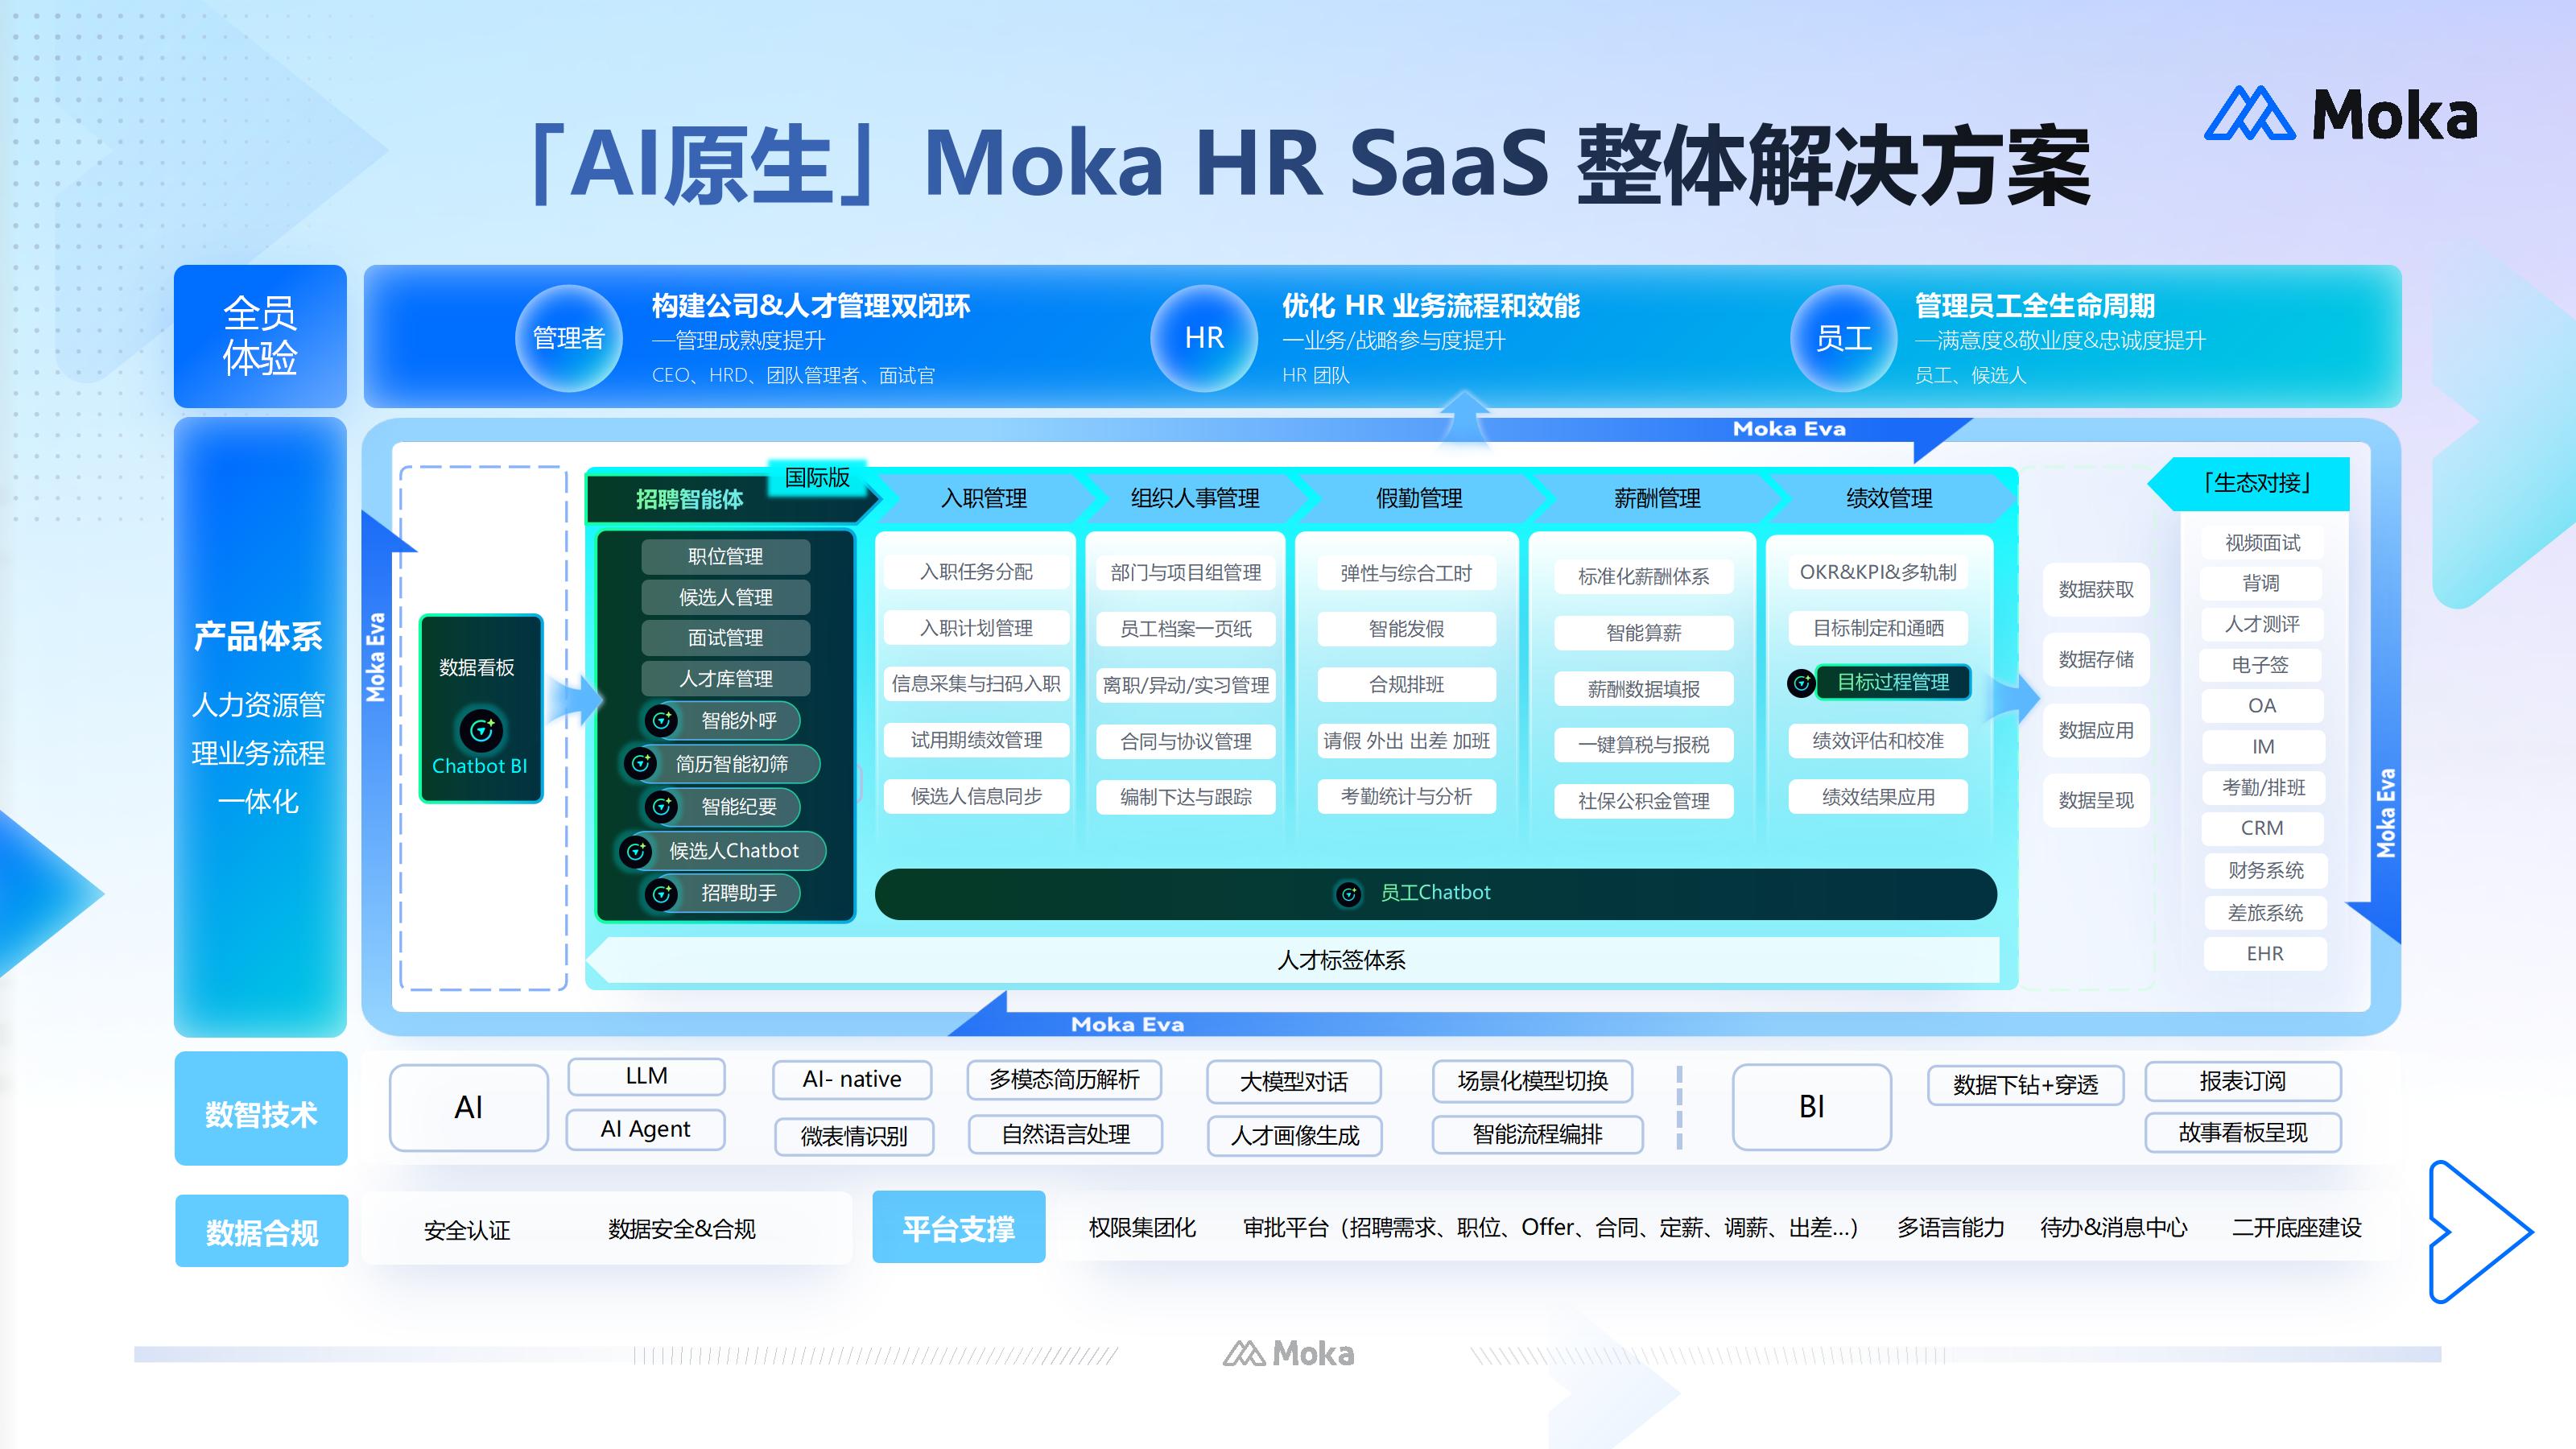Switch to the 入职管理 section header
The image size is (2576, 1449).
985,500
